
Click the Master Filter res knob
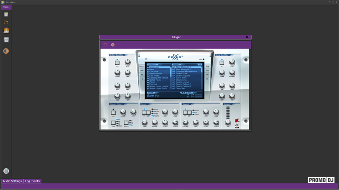[133, 112]
